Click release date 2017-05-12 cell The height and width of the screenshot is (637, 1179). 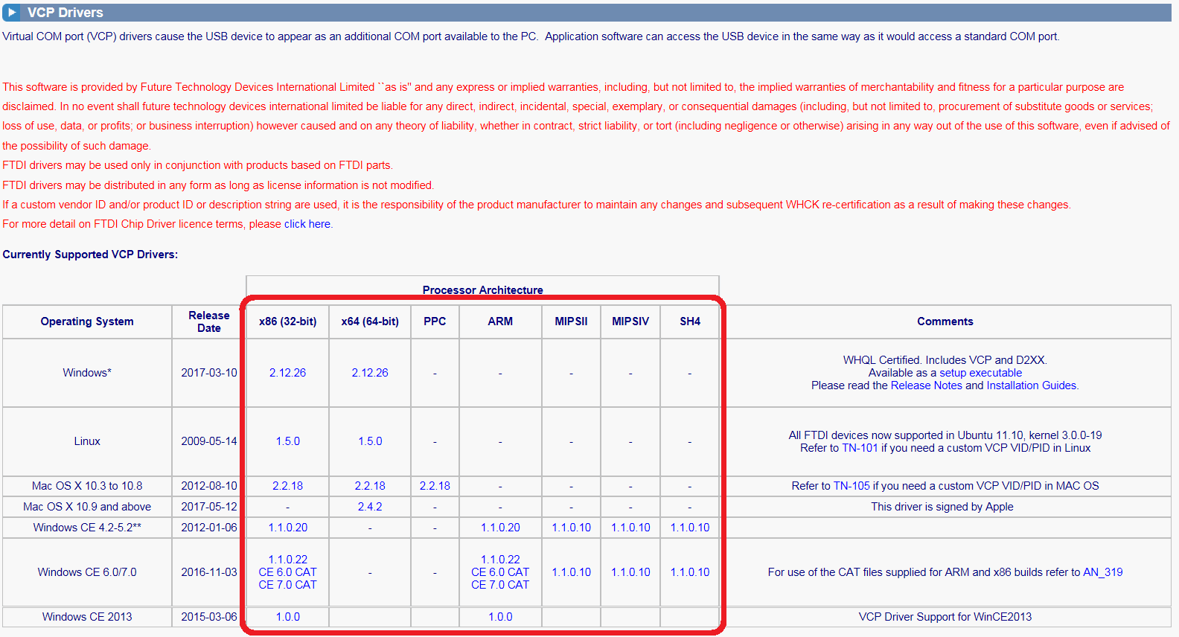[x=209, y=507]
